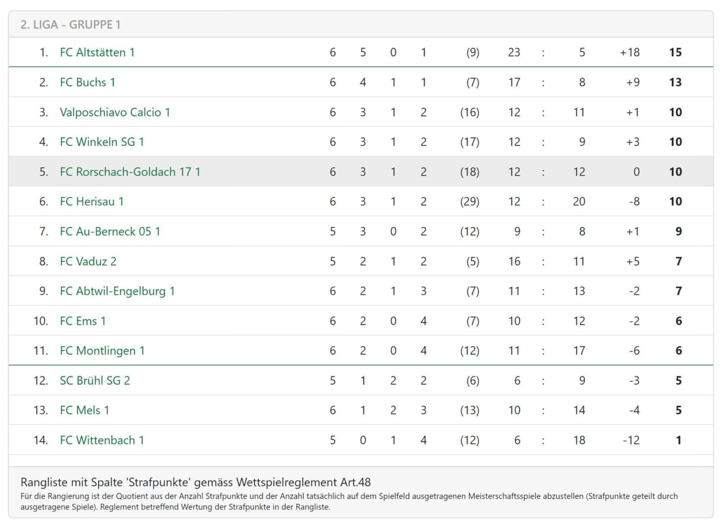Screen dimensions: 721x524
Task: Click FC Herisau's penalty points (29)
Action: pyautogui.click(x=469, y=201)
